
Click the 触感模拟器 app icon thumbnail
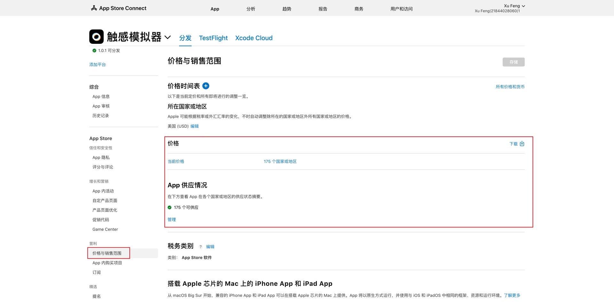(x=96, y=36)
